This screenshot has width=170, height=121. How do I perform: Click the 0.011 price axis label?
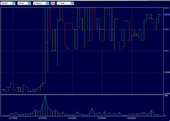click(x=166, y=51)
